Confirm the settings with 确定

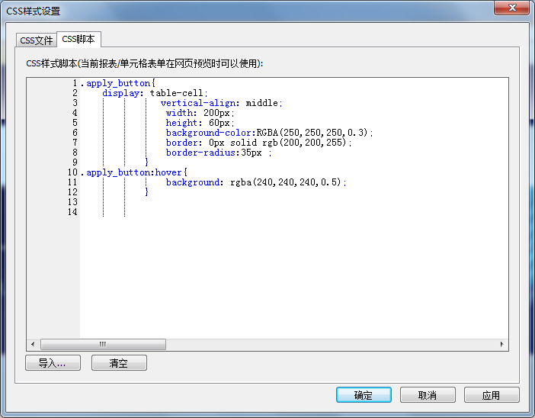coord(364,395)
